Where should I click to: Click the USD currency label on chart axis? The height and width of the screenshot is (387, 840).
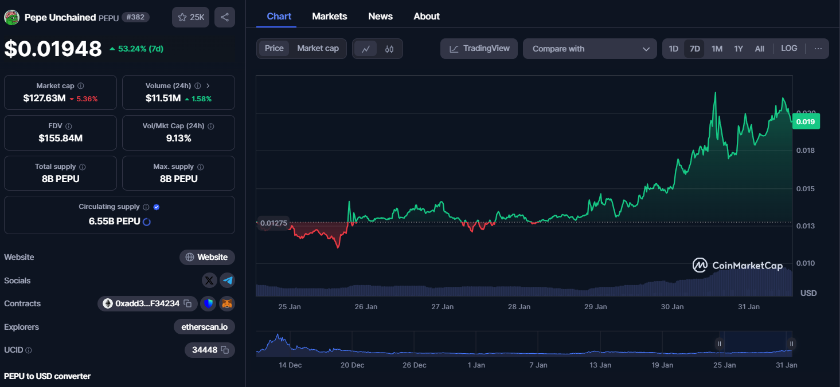click(x=808, y=293)
